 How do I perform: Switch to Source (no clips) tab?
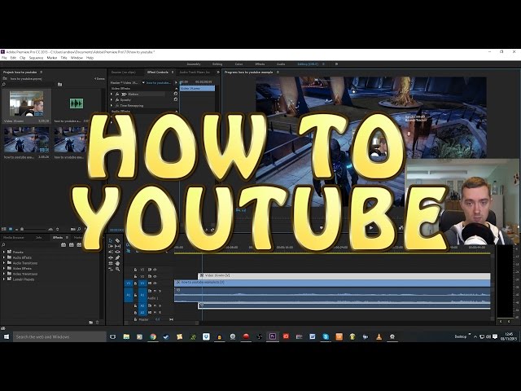pyautogui.click(x=123, y=72)
